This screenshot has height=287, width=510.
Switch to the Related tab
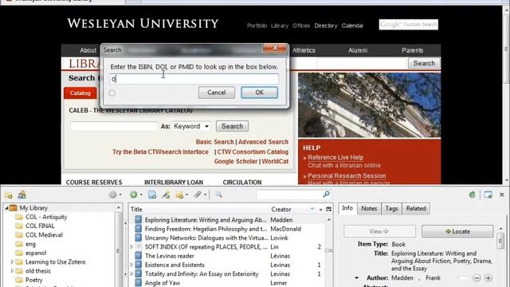[x=416, y=209]
